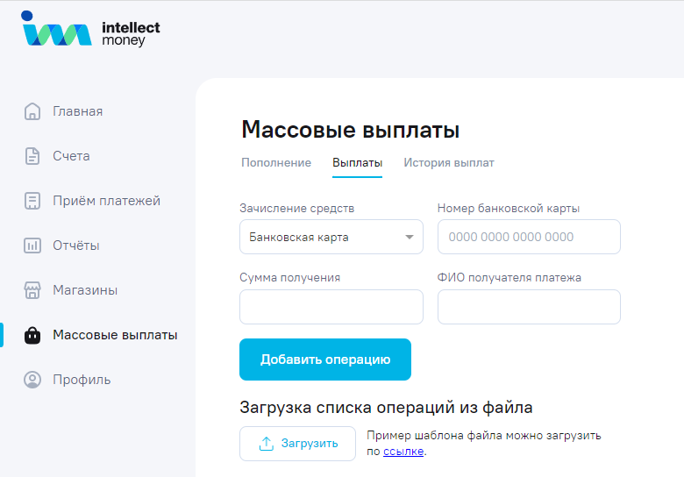Click the upload arrow icon

point(267,444)
